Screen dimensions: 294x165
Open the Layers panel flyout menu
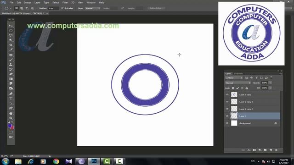(281, 74)
